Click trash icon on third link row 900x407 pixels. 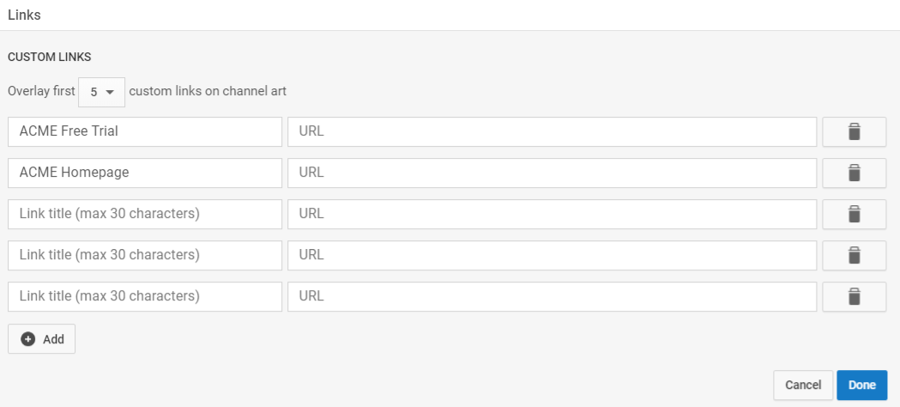pos(854,214)
